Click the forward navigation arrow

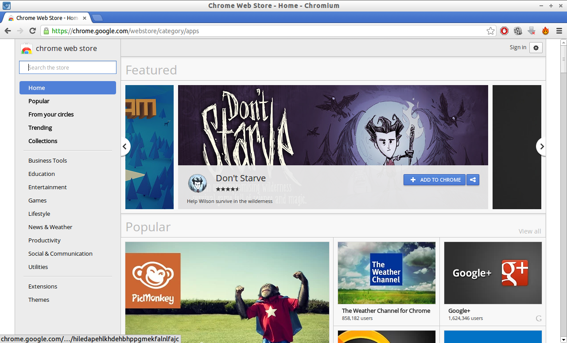(20, 31)
